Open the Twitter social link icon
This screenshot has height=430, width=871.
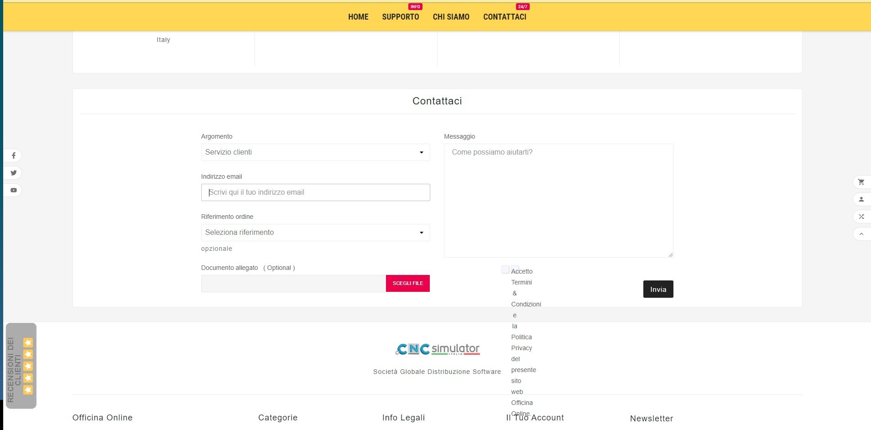coord(14,173)
